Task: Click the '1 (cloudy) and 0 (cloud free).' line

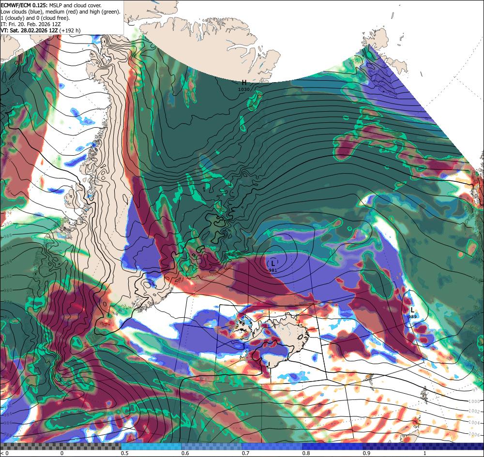Action: click(35, 18)
